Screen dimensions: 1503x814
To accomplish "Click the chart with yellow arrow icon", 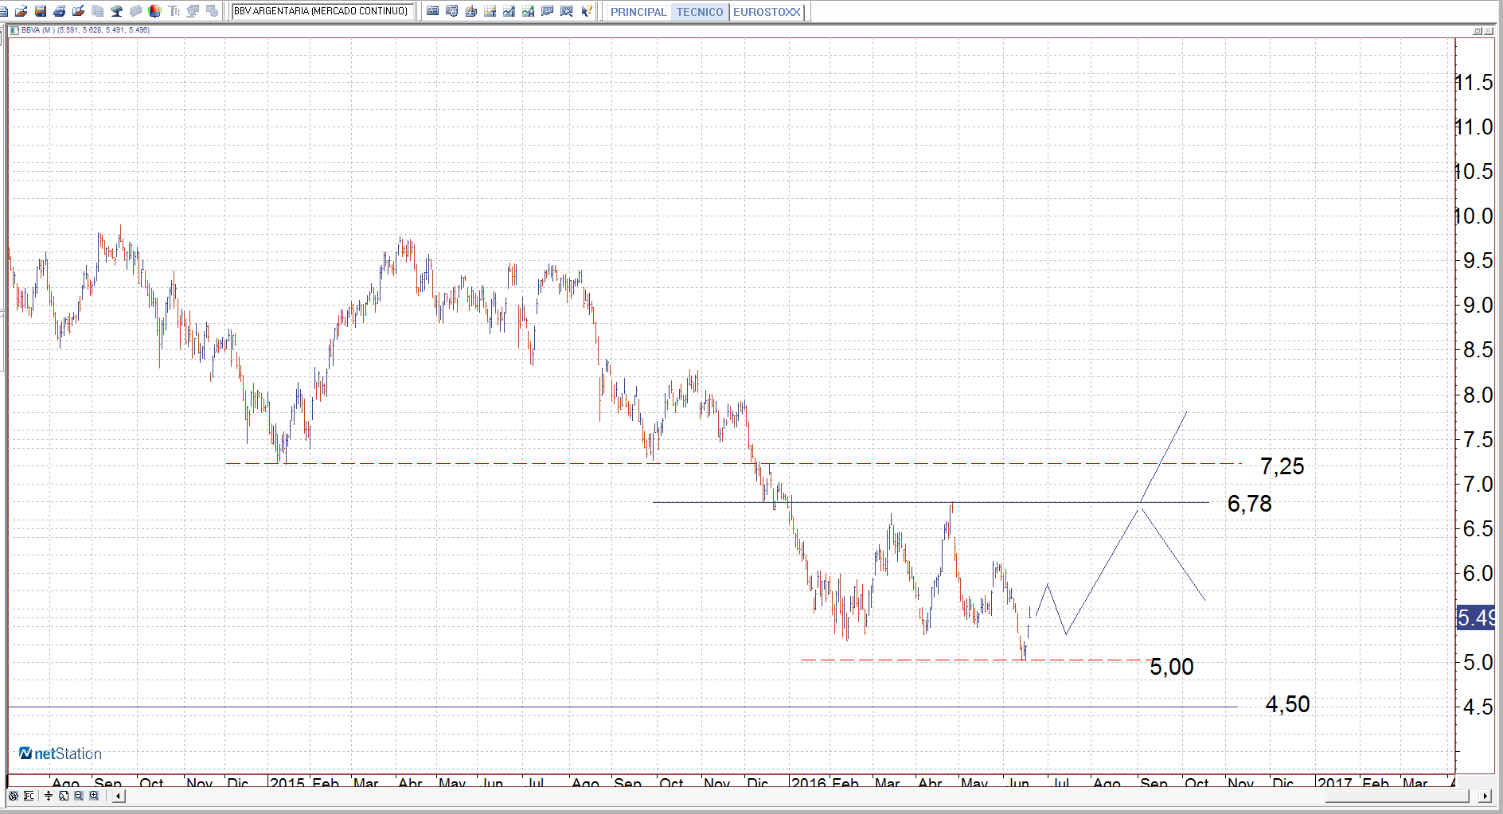I will pyautogui.click(x=490, y=11).
